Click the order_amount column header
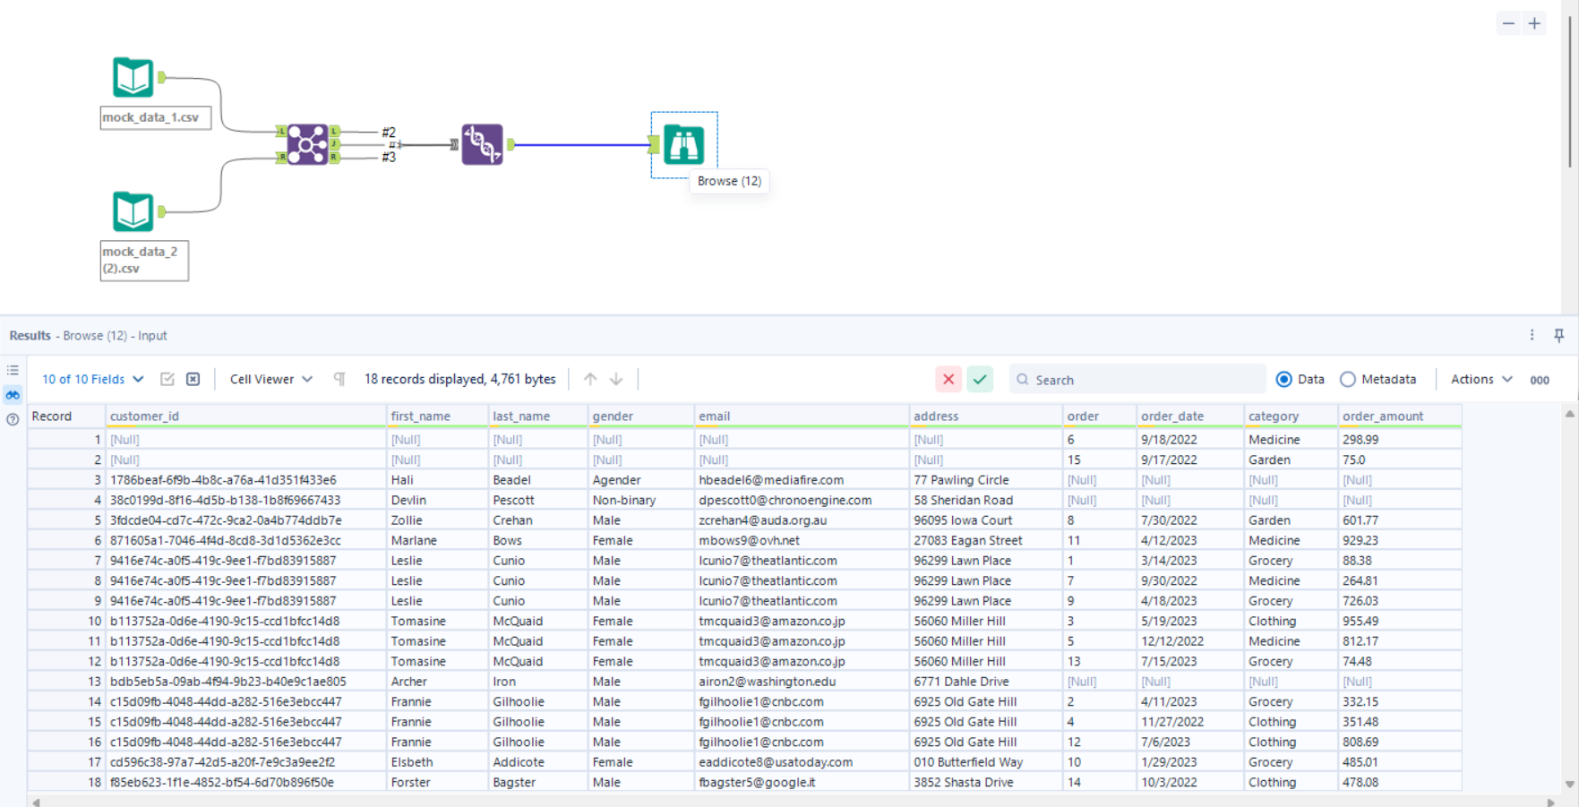This screenshot has height=807, width=1579. click(x=1382, y=416)
